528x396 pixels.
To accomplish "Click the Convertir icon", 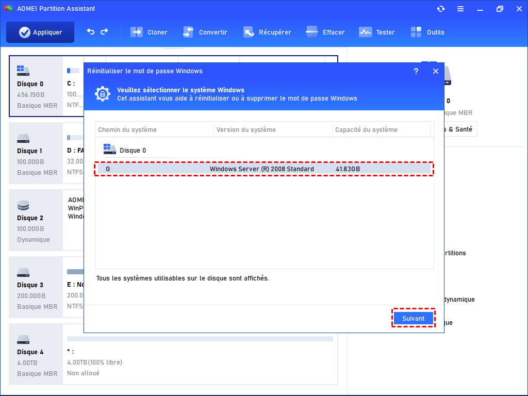I will pyautogui.click(x=188, y=32).
